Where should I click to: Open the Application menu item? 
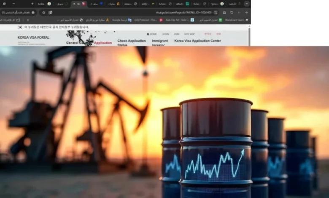(x=102, y=43)
